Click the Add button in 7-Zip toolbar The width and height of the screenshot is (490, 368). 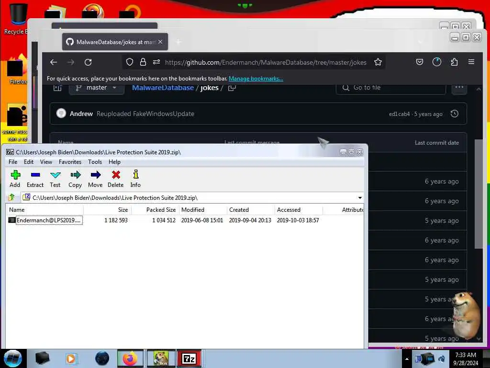[15, 179]
